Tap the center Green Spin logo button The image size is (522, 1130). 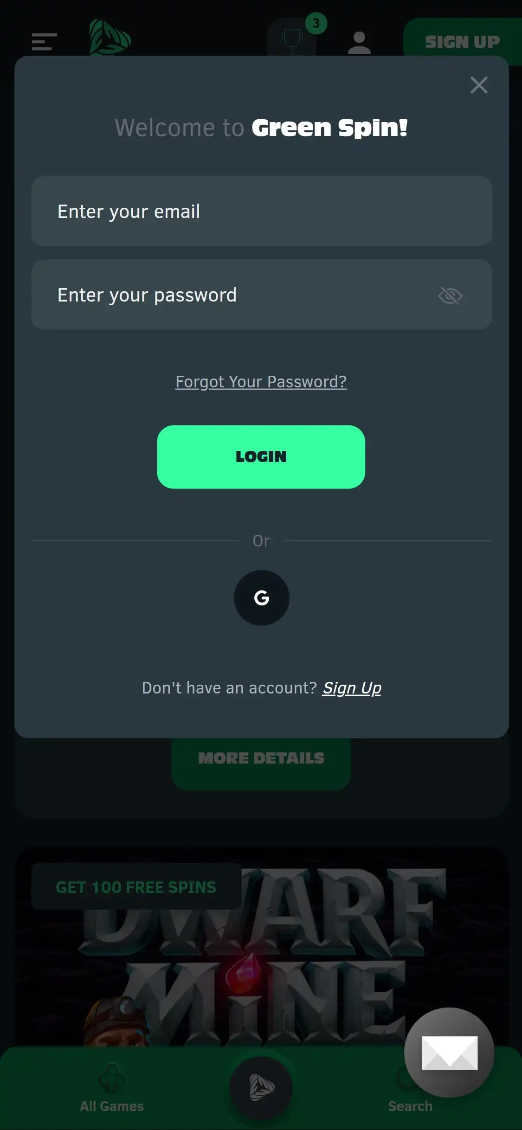[261, 1088]
